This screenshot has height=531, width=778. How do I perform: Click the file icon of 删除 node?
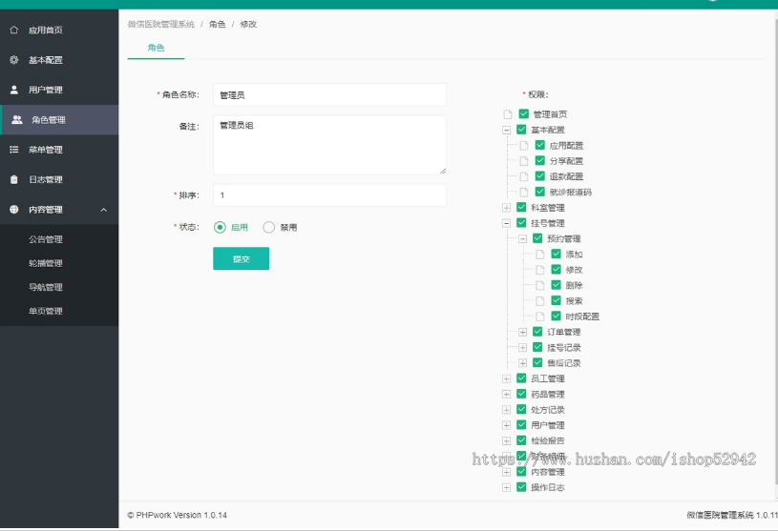point(540,285)
